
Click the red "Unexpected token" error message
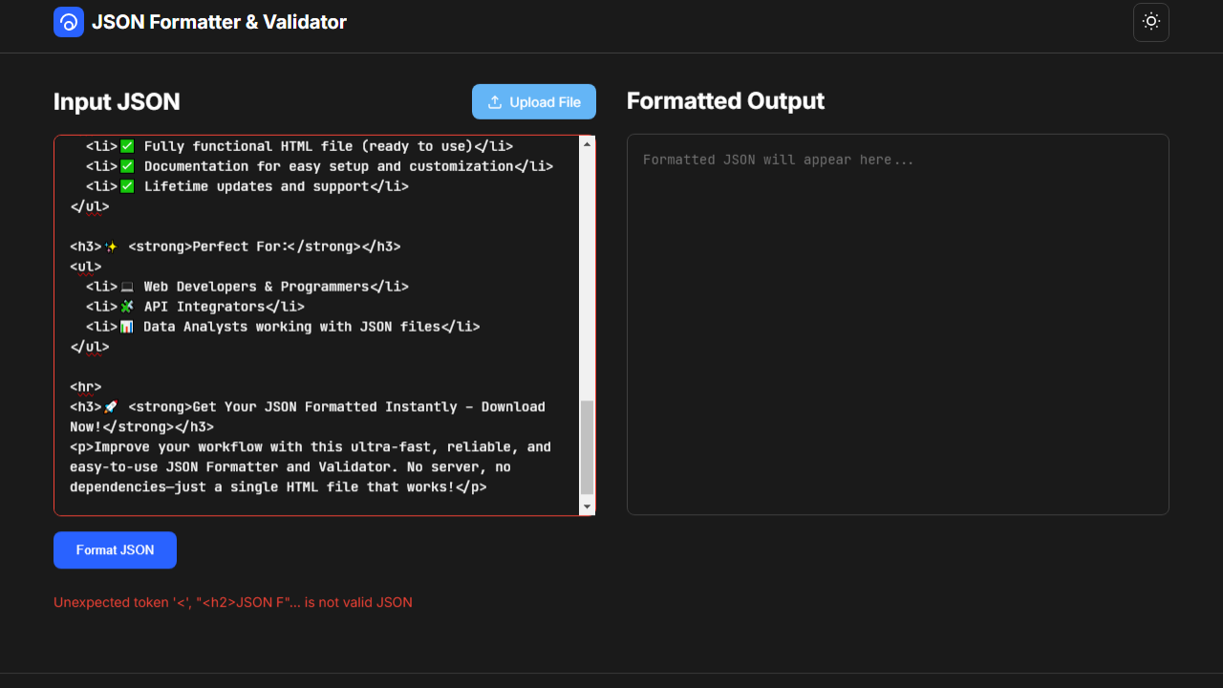point(233,602)
